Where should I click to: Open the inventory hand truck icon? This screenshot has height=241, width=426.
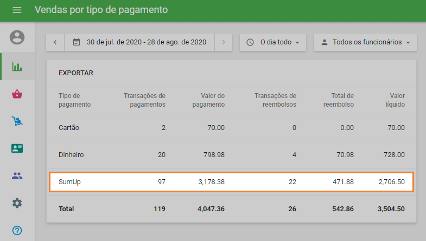coord(17,121)
